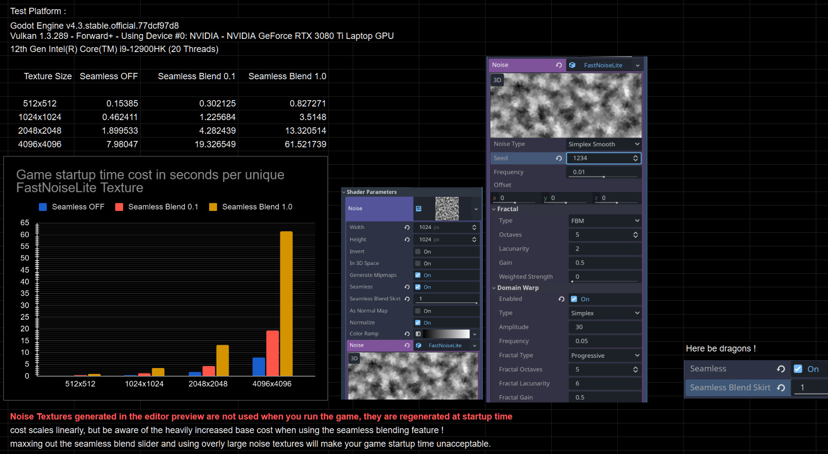Click the Lacunarity value field
Screen dimensions: 828x454
pos(605,249)
